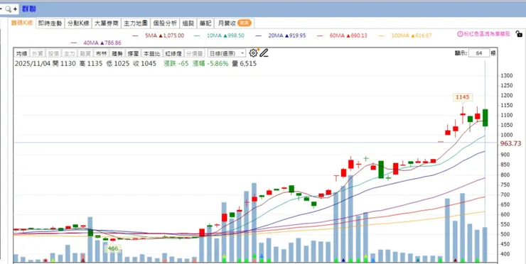526x264 pixels.
Task: Click the 40MA legend color line
Action: tap(74, 43)
